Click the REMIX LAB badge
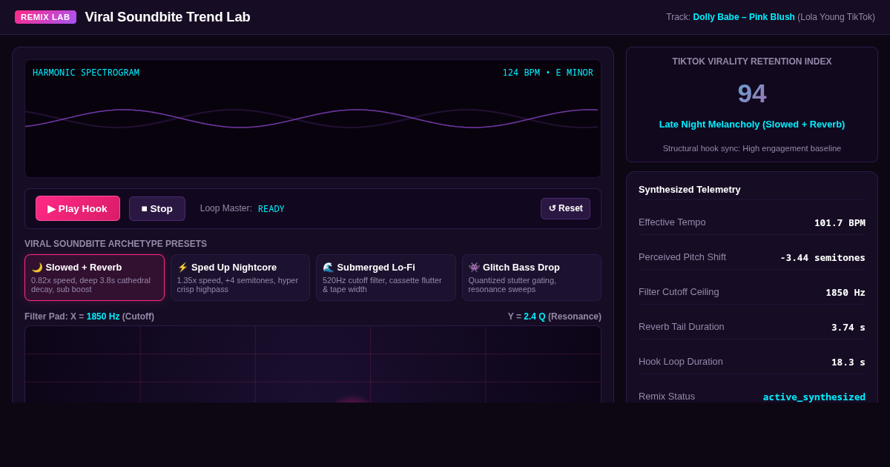The height and width of the screenshot is (467, 890). pyautogui.click(x=45, y=17)
